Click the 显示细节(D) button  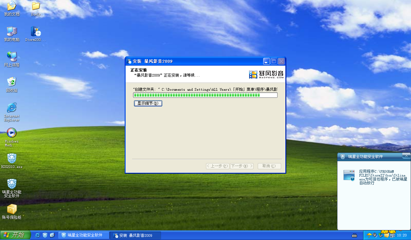[x=148, y=103]
